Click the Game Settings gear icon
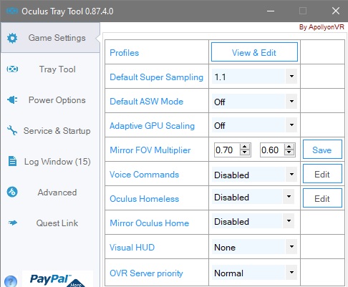Viewport: 348px width, 287px height. point(12,38)
